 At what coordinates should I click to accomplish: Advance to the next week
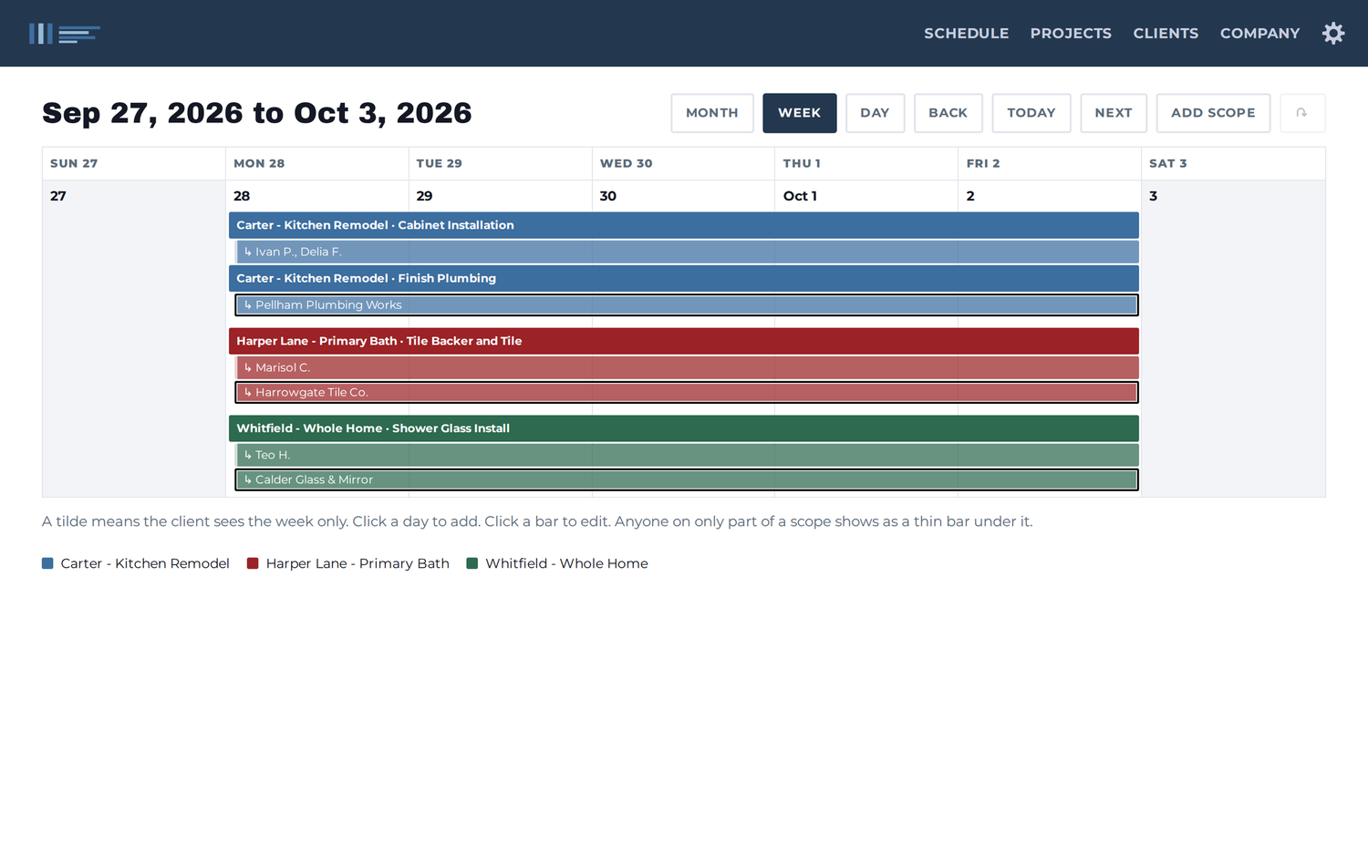click(x=1114, y=113)
